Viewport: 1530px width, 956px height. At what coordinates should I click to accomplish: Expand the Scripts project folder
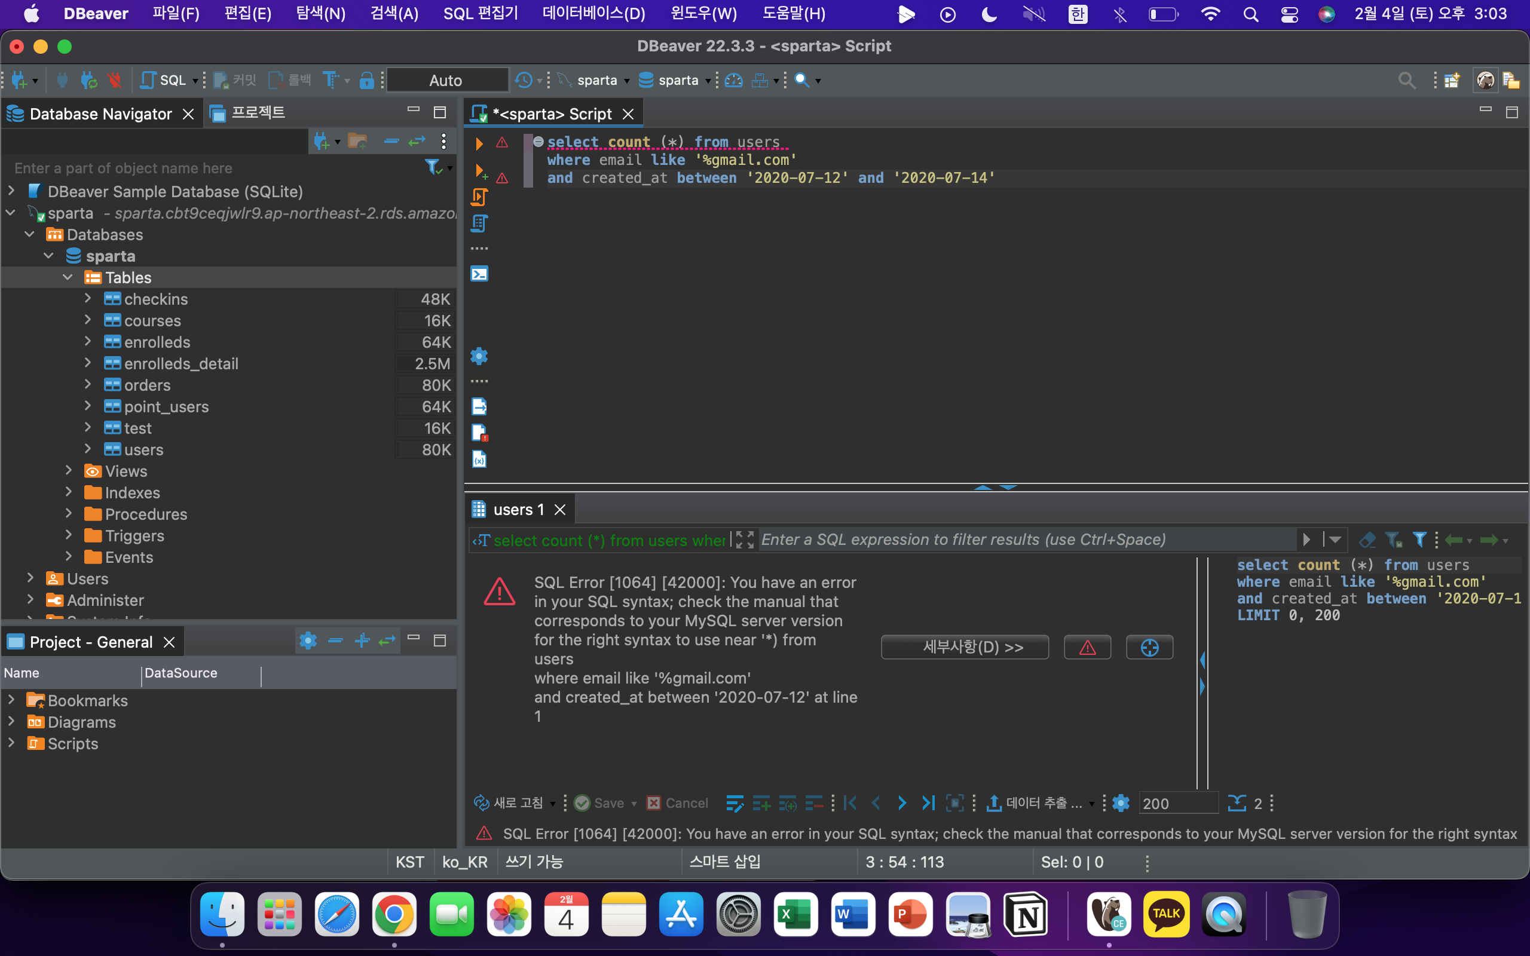click(x=11, y=743)
